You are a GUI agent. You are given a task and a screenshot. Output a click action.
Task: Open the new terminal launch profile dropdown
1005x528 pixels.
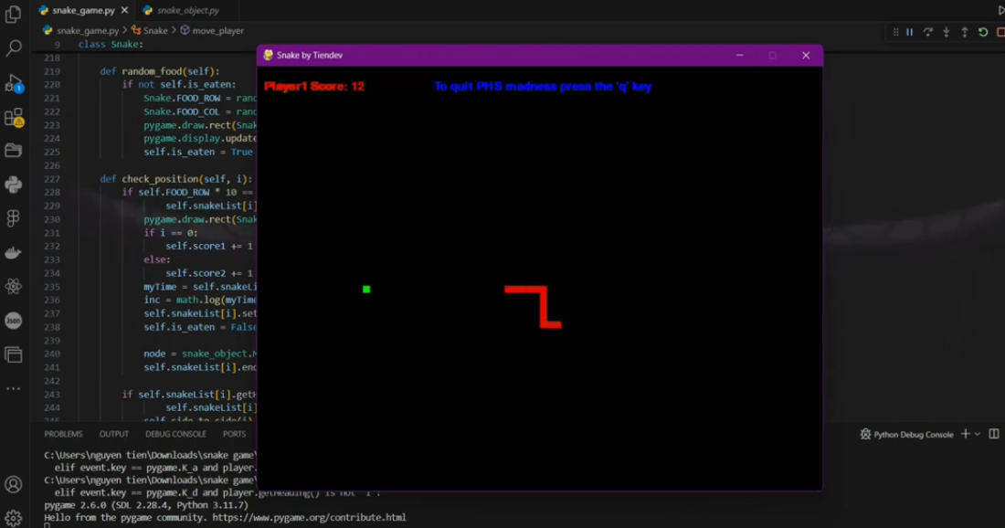pos(978,434)
